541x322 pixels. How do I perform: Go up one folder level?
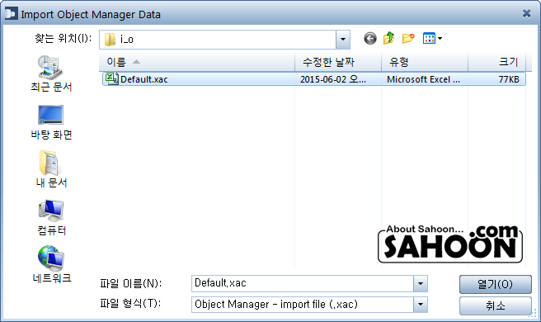(389, 38)
